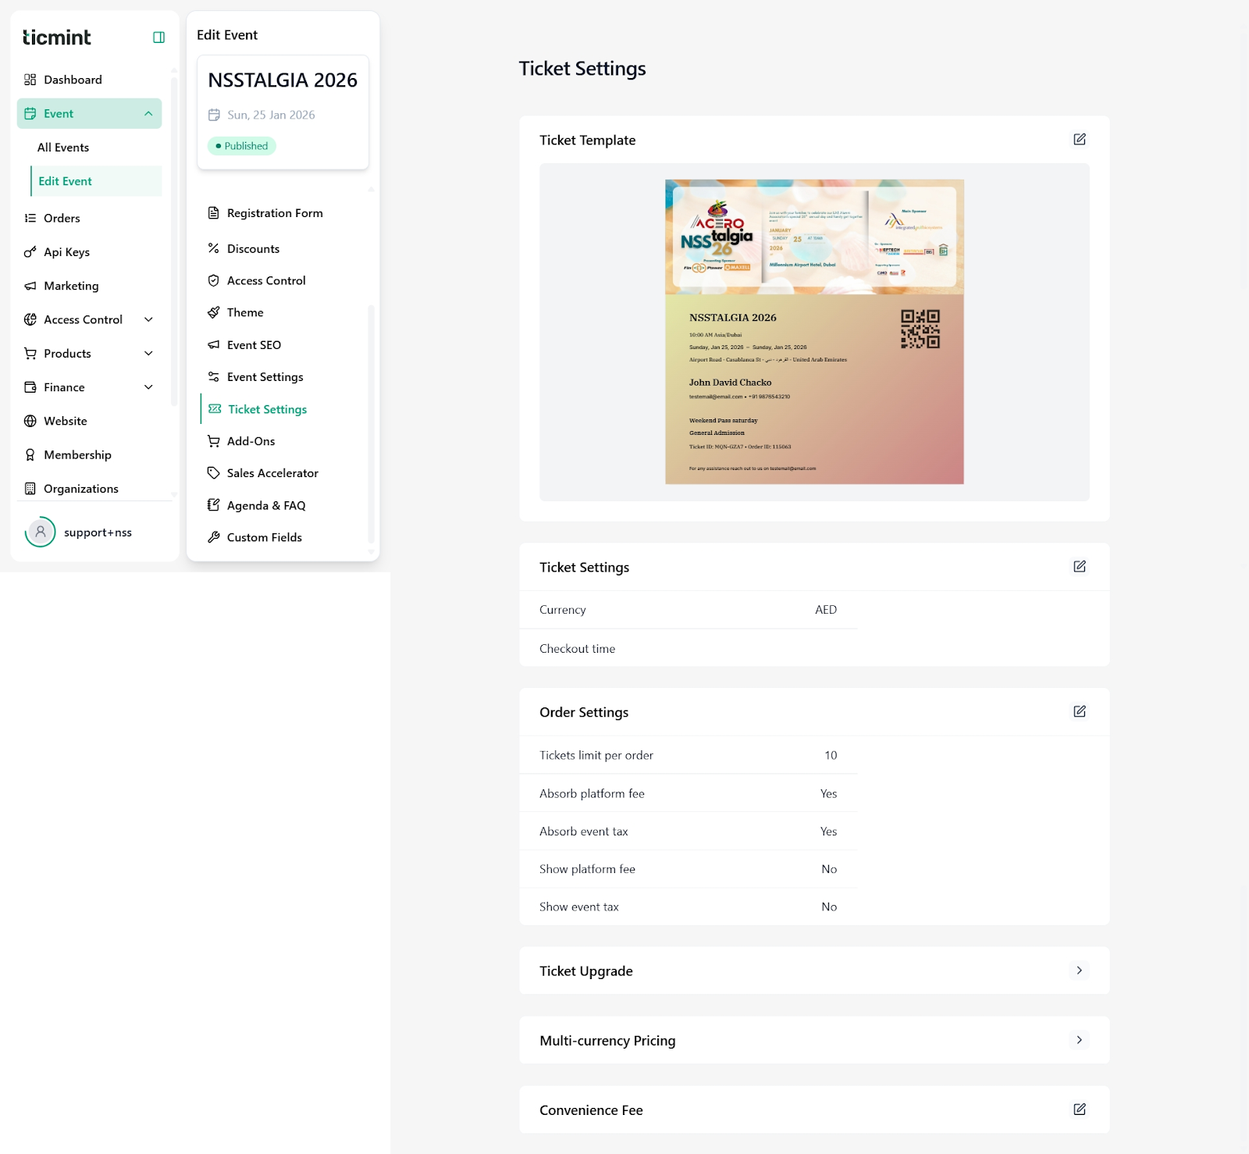The width and height of the screenshot is (1249, 1154).
Task: Click the Discounts percent icon
Action: coord(213,248)
